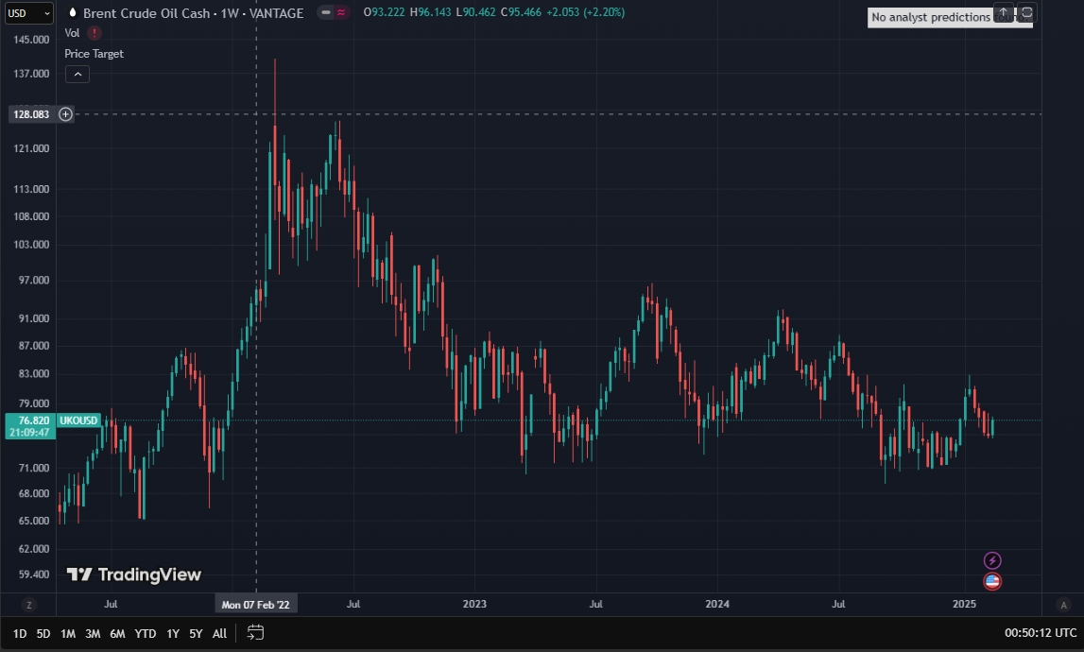
Task: Select the All time range
Action: coord(219,633)
